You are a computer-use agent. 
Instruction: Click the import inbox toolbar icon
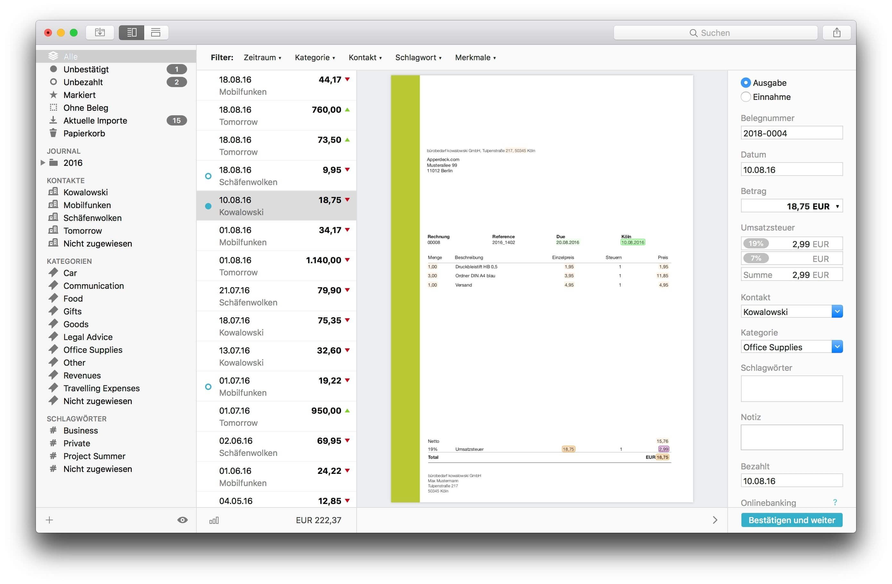pyautogui.click(x=100, y=33)
